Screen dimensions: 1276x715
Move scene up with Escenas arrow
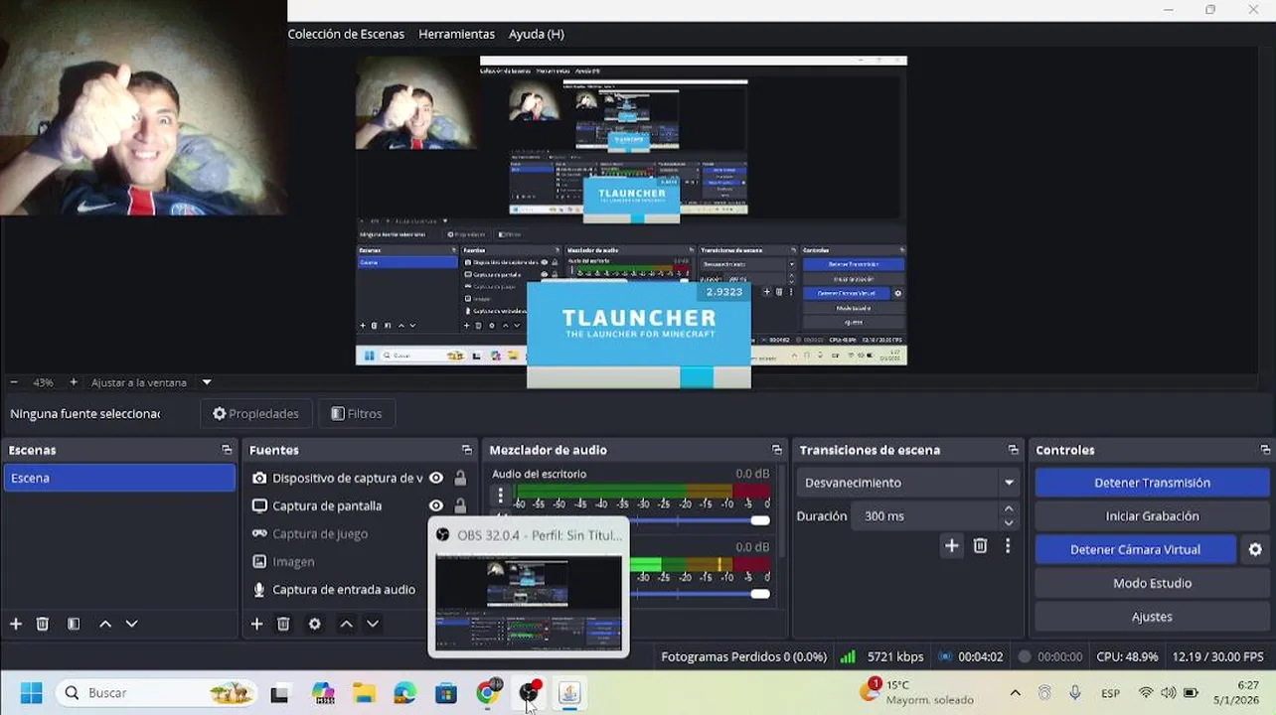pos(104,624)
